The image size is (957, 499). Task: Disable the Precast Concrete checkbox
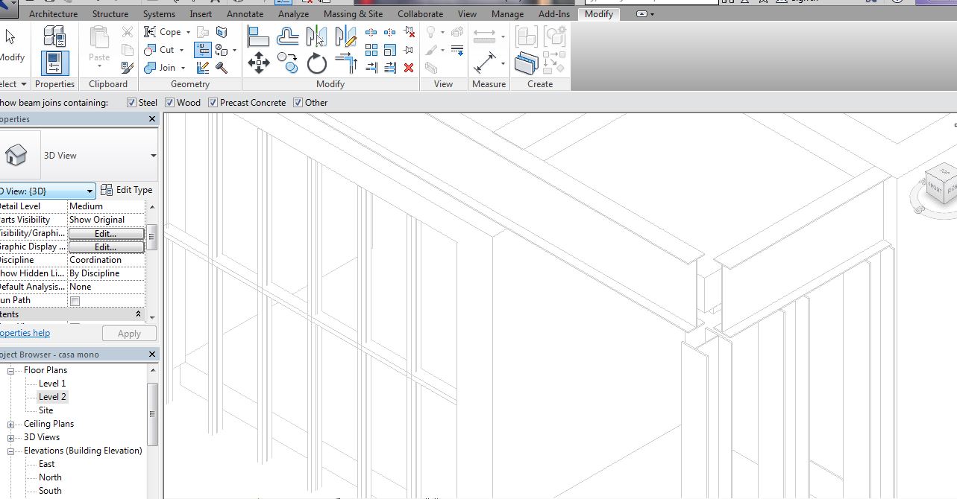(x=213, y=103)
